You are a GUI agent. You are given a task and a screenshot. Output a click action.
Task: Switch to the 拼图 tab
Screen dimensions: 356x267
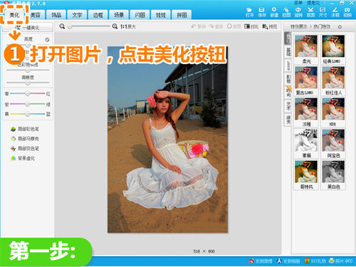pos(182,15)
